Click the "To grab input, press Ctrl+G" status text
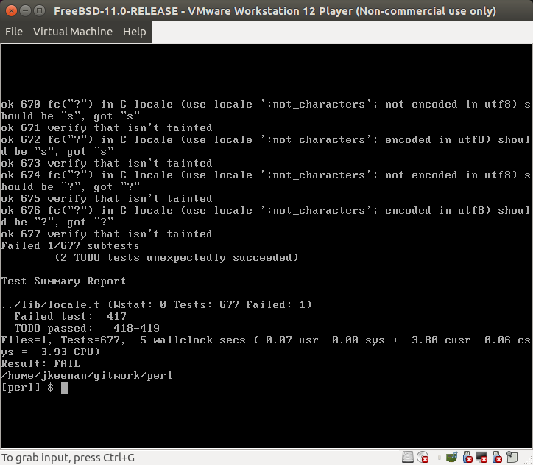The width and height of the screenshot is (533, 465). (x=68, y=458)
